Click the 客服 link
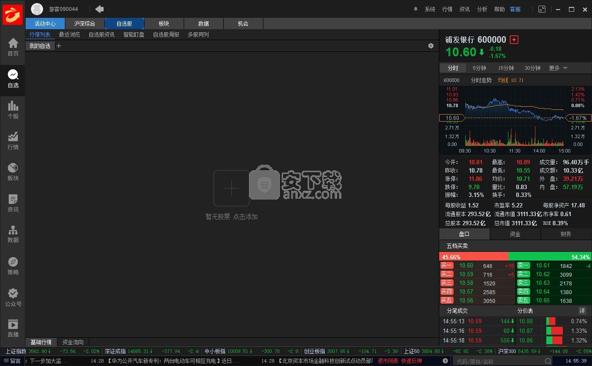Screen dimensions: 592x366 point(515,9)
